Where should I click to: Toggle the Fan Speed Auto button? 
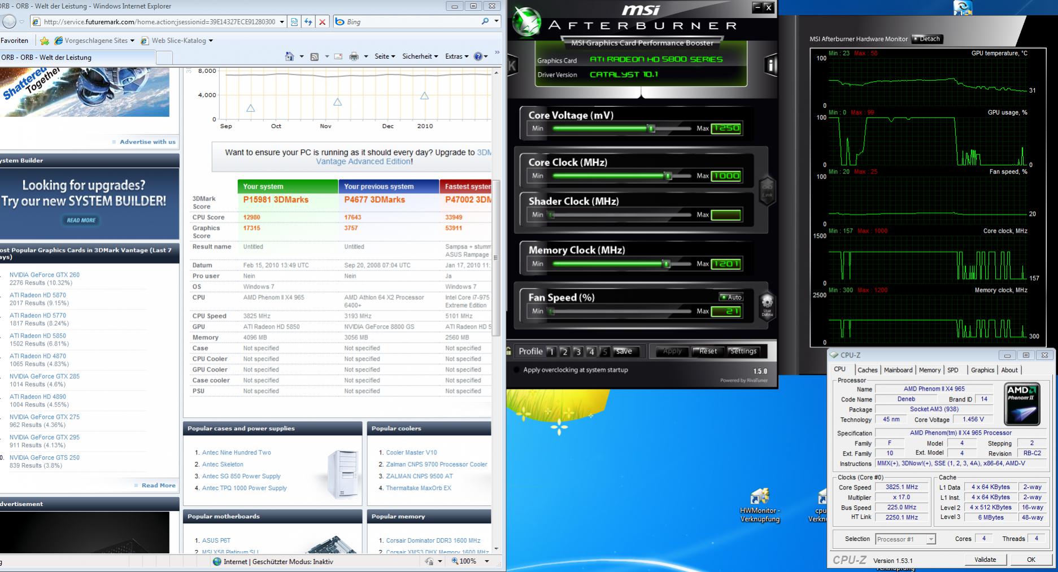coord(731,297)
